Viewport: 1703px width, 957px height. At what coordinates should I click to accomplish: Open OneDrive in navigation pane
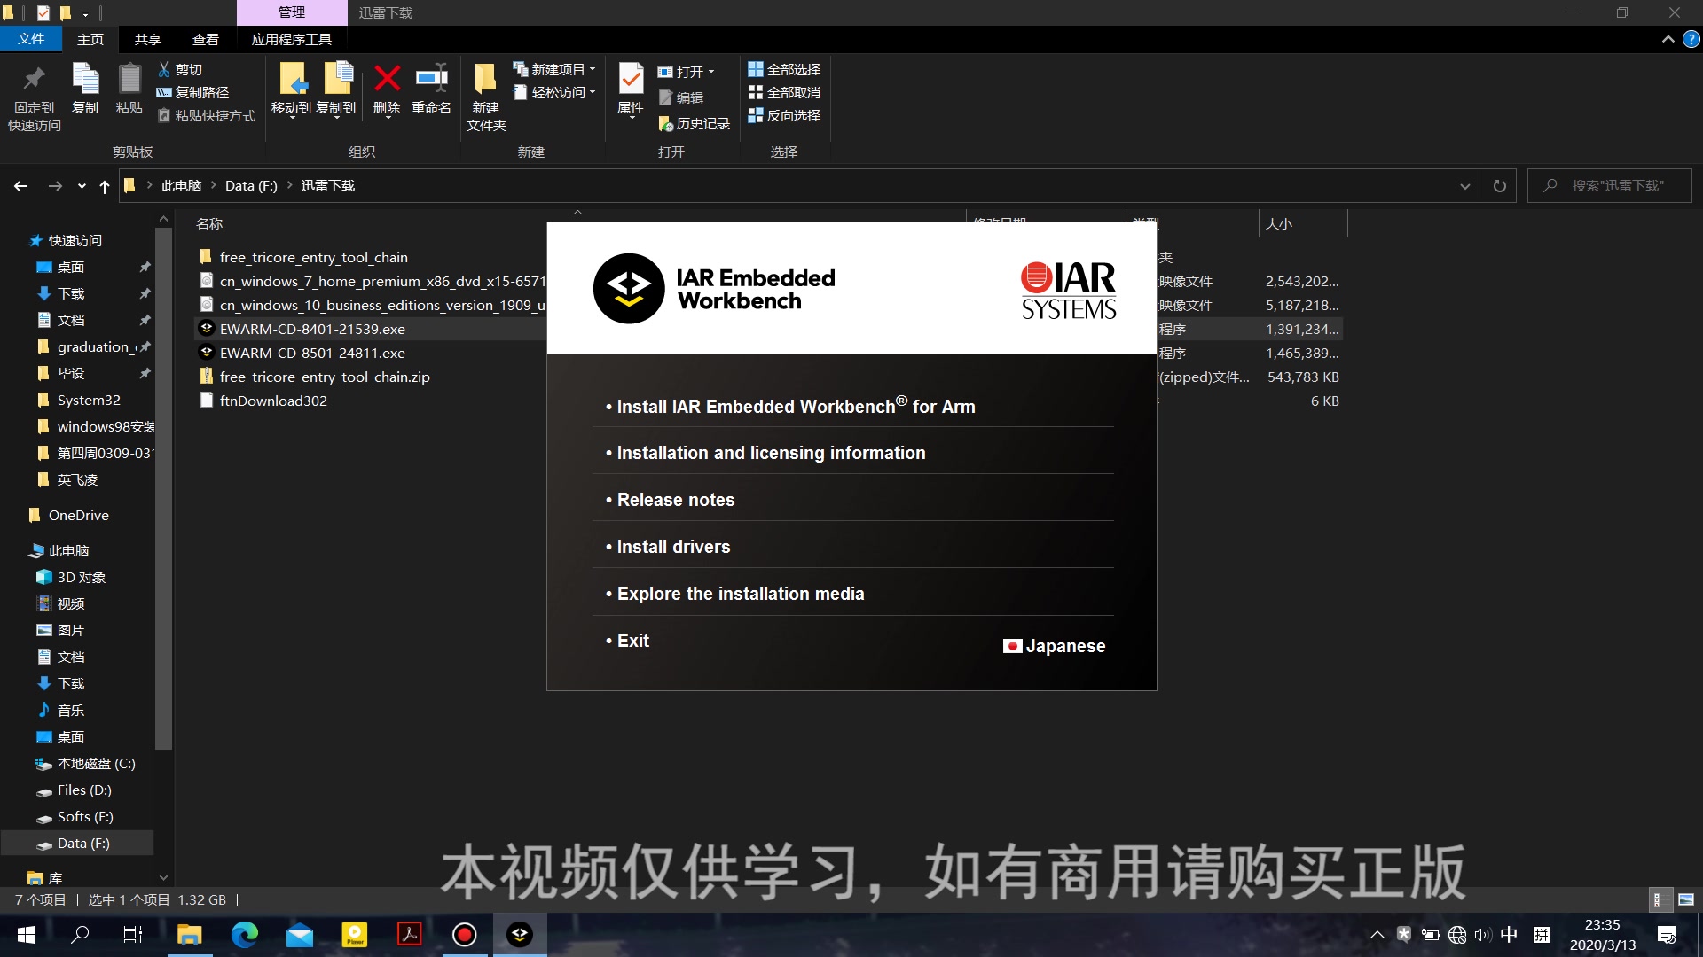point(78,516)
